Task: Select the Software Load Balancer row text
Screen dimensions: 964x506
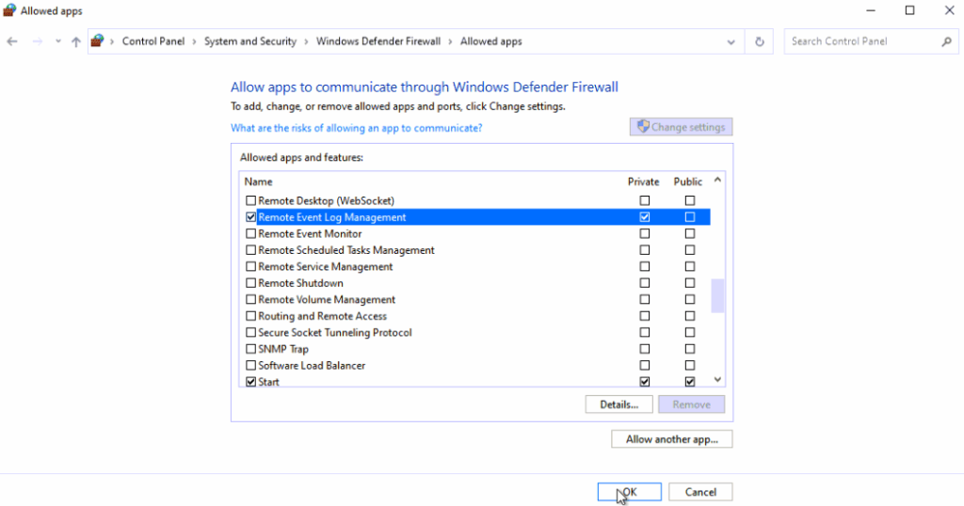Action: [311, 365]
